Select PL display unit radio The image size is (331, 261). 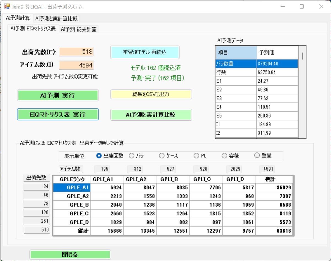[x=200, y=156]
